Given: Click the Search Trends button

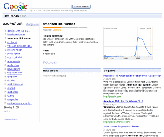Looking at the screenshot, I should [x=81, y=7].
